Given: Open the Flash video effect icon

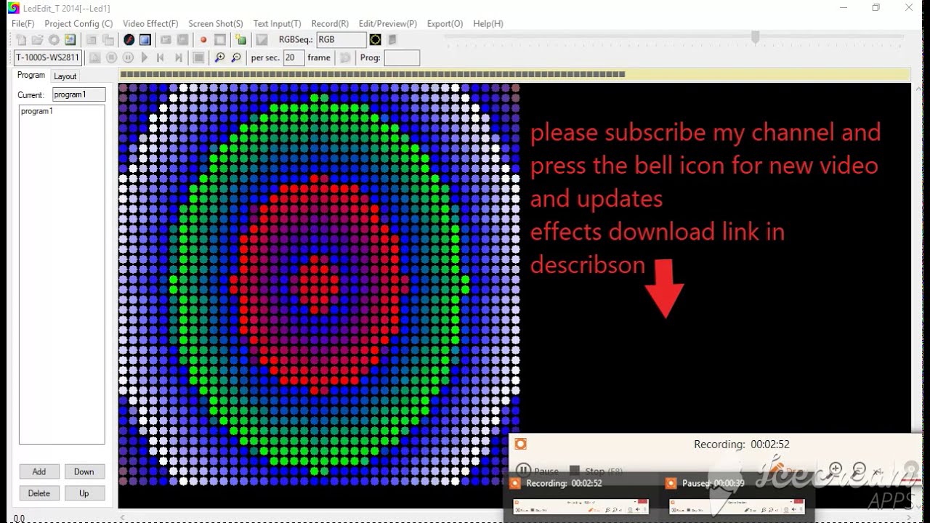Looking at the screenshot, I should pos(129,40).
